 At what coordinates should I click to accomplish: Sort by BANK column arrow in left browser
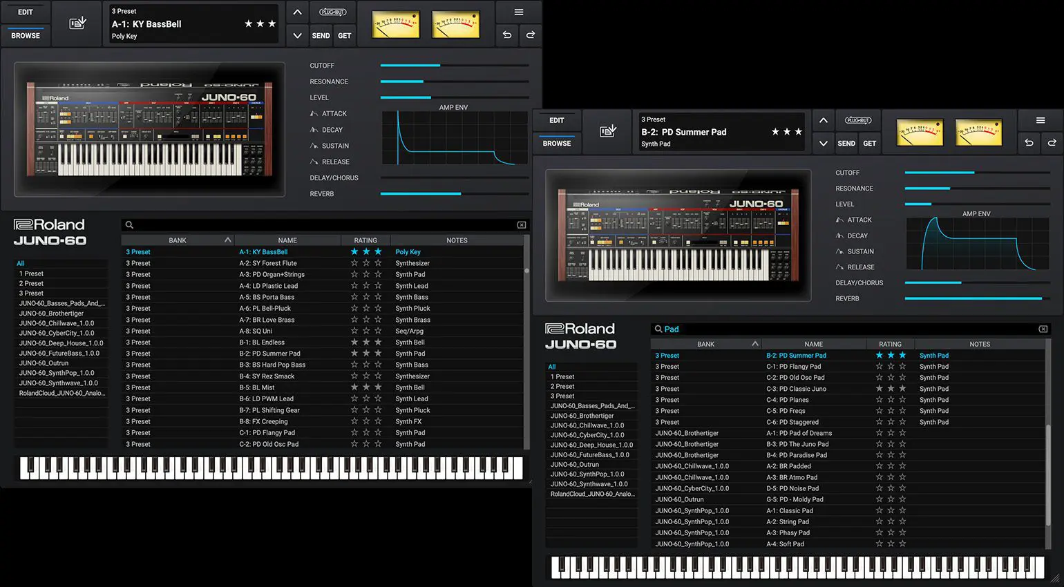click(227, 240)
